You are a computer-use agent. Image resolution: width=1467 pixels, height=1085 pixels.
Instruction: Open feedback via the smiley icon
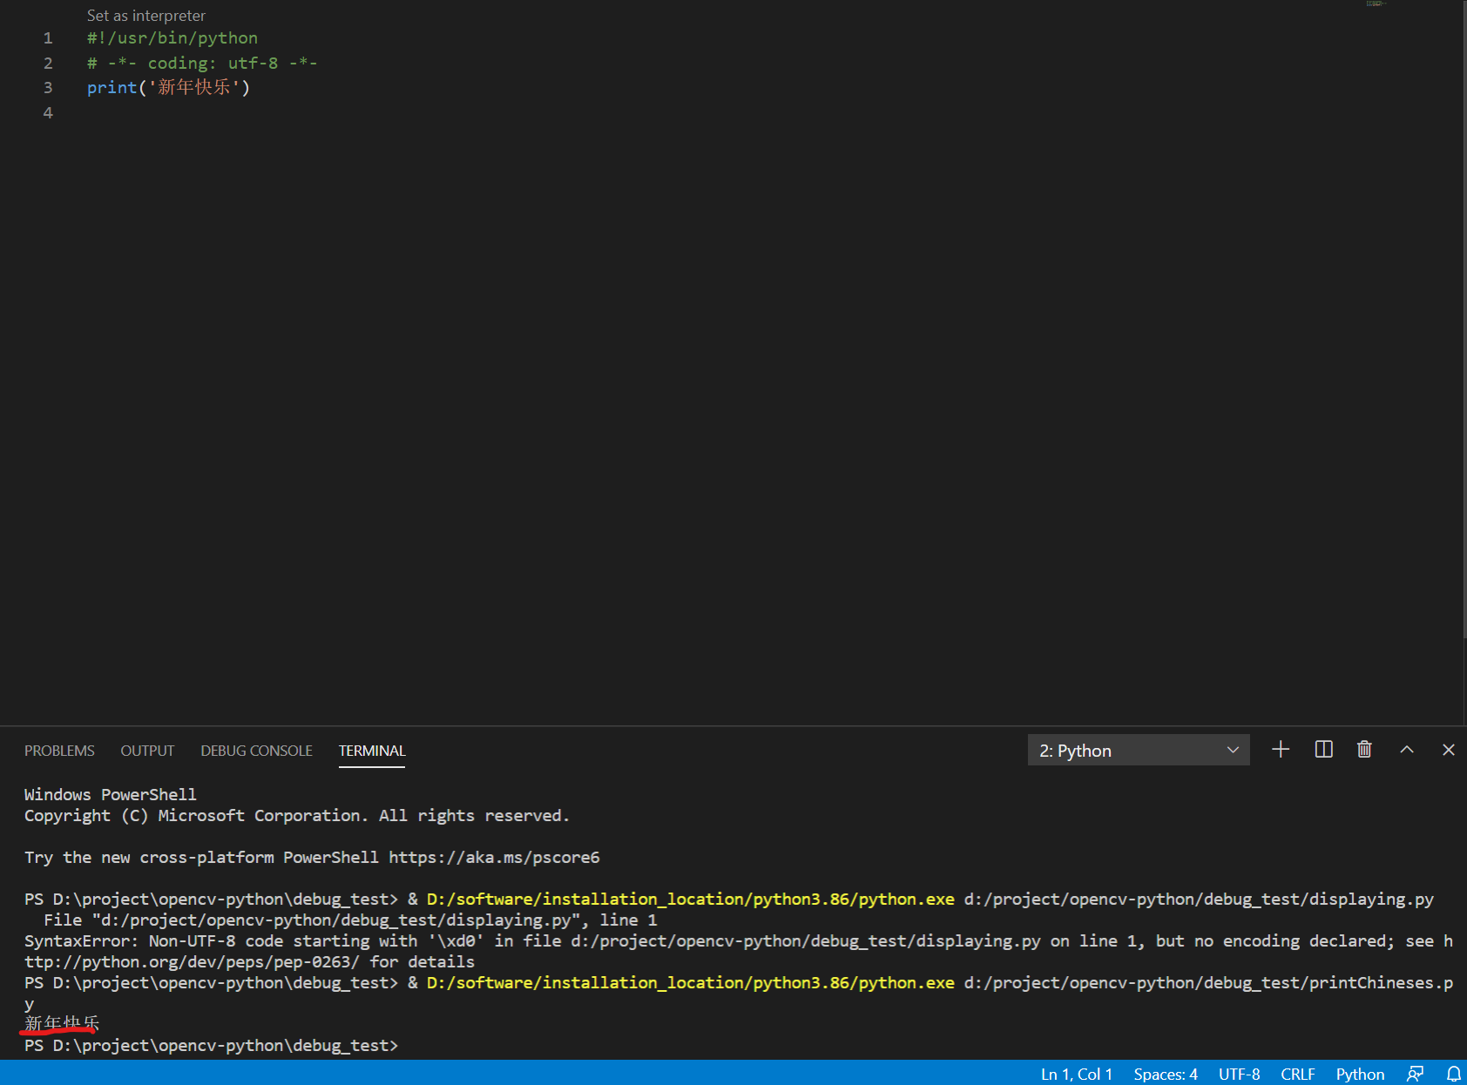tap(1413, 1074)
